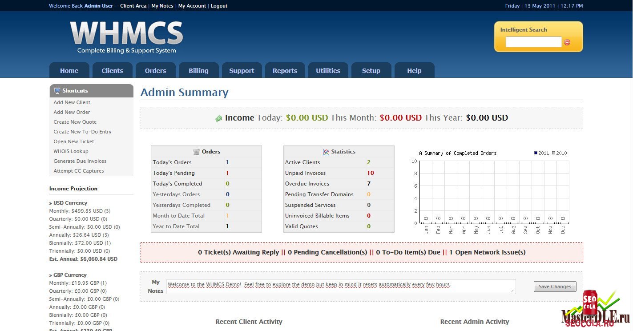
Task: Click Today's Pending count value
Action: pos(227,173)
